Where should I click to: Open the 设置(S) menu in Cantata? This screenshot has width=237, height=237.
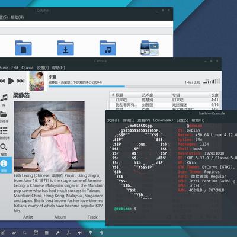pyautogui.click(x=43, y=68)
